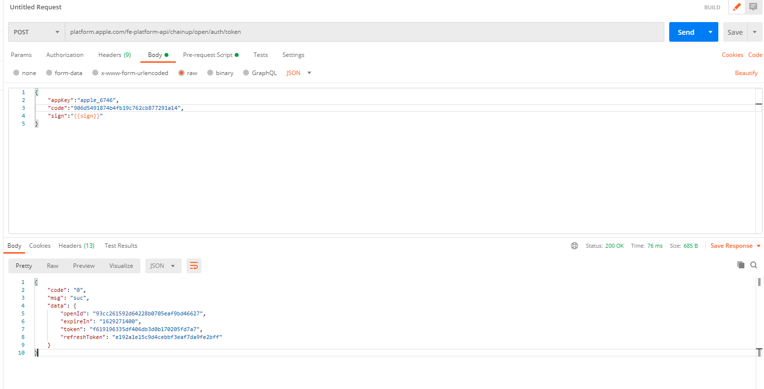Open the request Settings tab
The width and height of the screenshot is (764, 389).
point(293,55)
